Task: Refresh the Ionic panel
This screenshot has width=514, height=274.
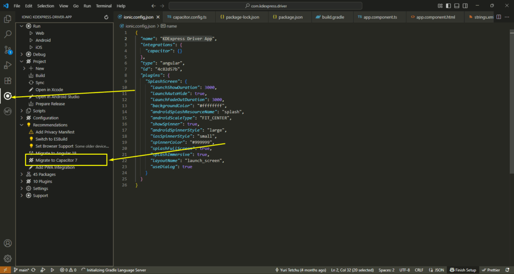Action: 106,17
